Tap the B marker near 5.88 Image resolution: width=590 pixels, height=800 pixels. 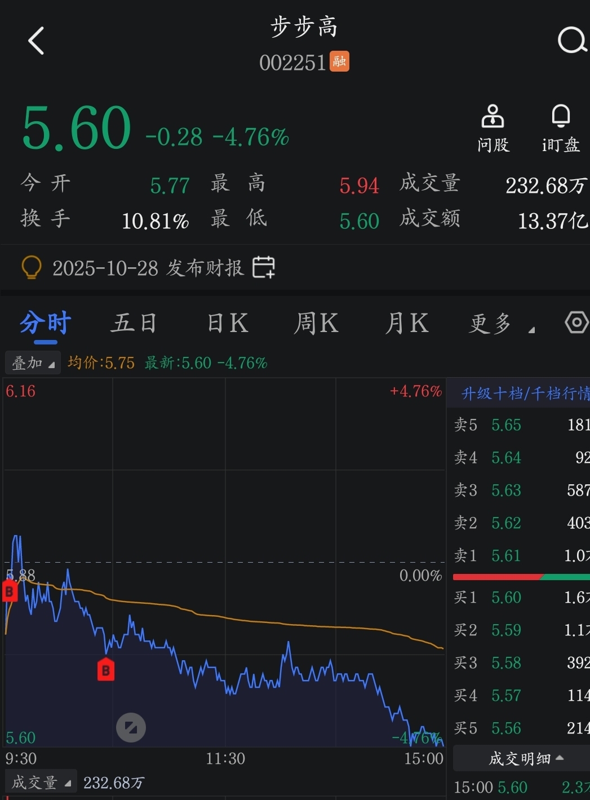point(9,592)
